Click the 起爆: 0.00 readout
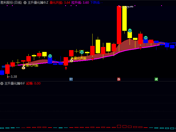This screenshot has height=132, width=176. point(33,83)
